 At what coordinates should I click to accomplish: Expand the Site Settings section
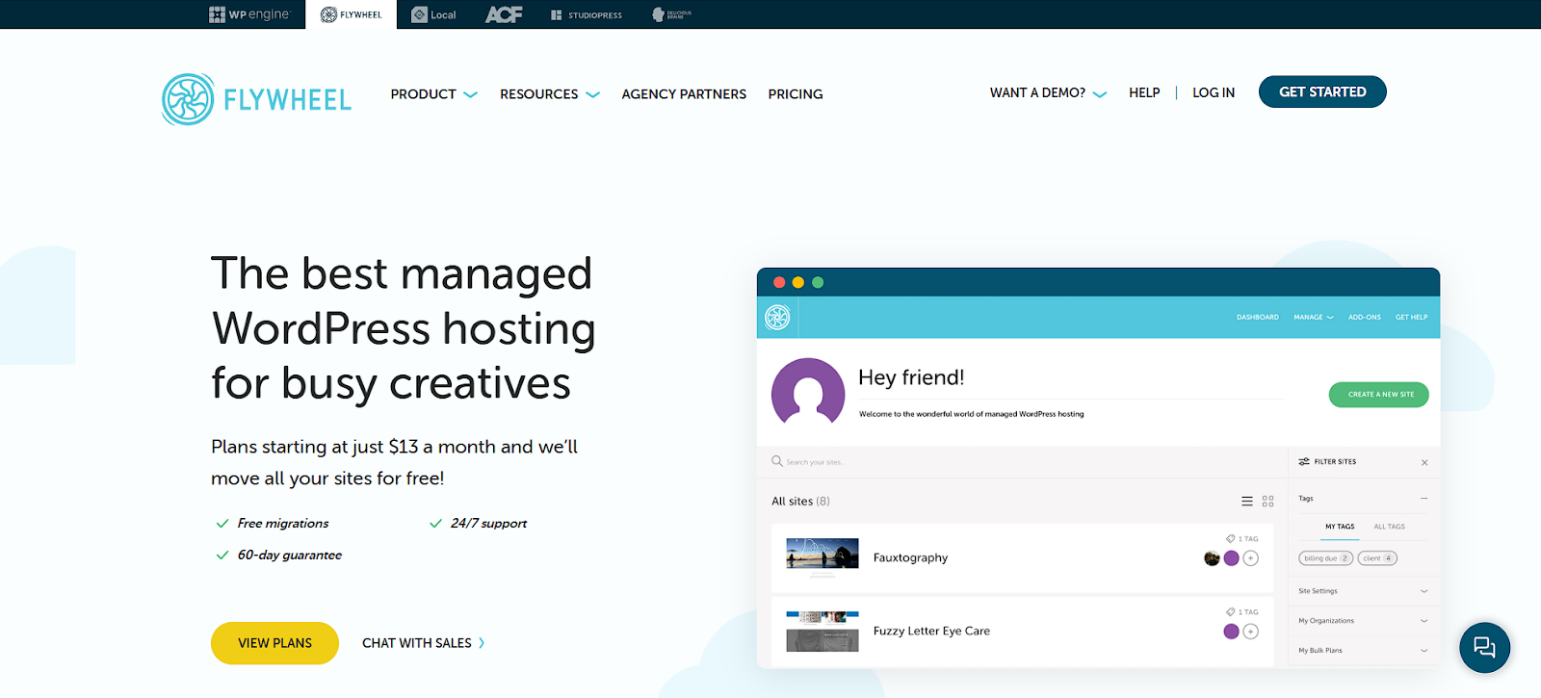click(x=1363, y=591)
